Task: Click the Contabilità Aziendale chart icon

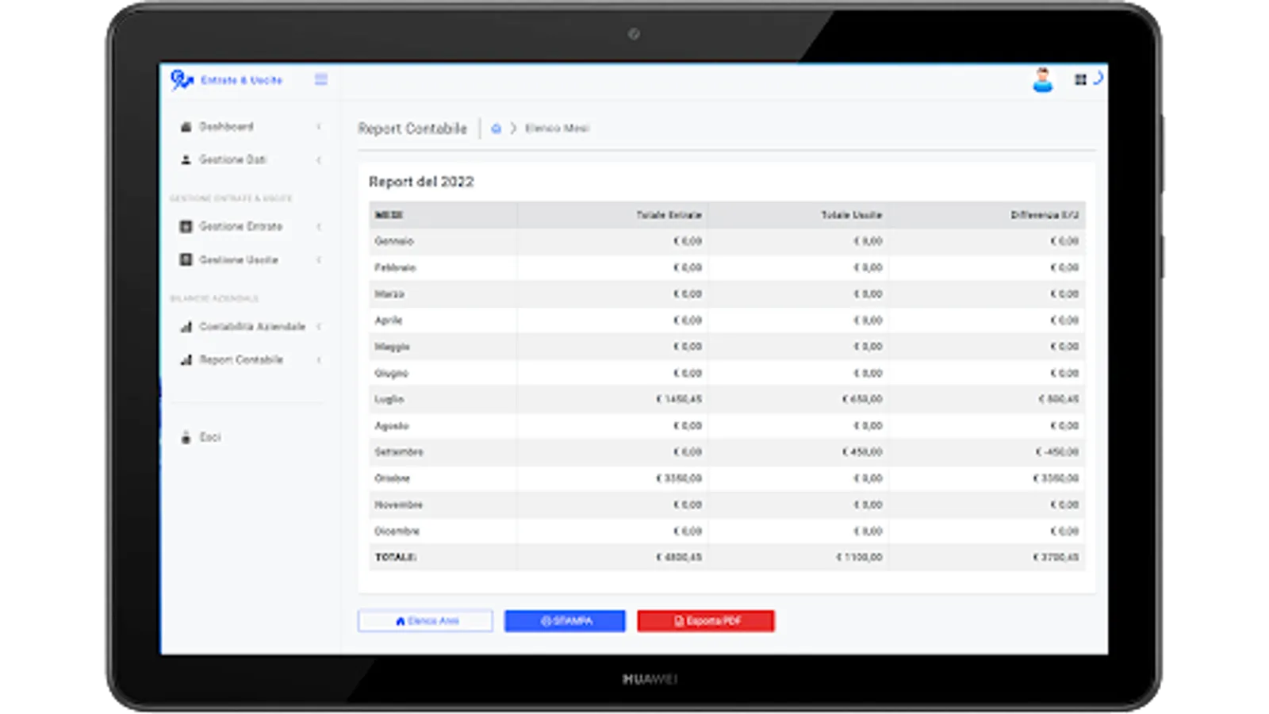Action: coord(186,327)
